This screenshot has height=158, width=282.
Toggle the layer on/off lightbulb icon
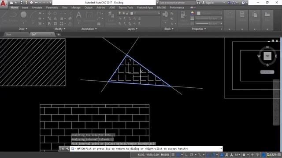coord(119,13)
